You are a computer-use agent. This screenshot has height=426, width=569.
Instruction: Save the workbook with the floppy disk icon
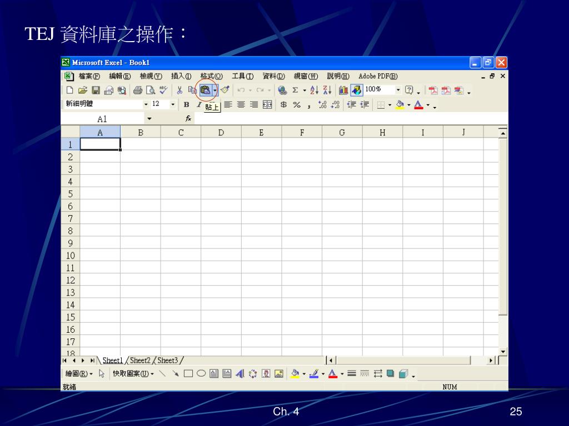pyautogui.click(x=96, y=90)
